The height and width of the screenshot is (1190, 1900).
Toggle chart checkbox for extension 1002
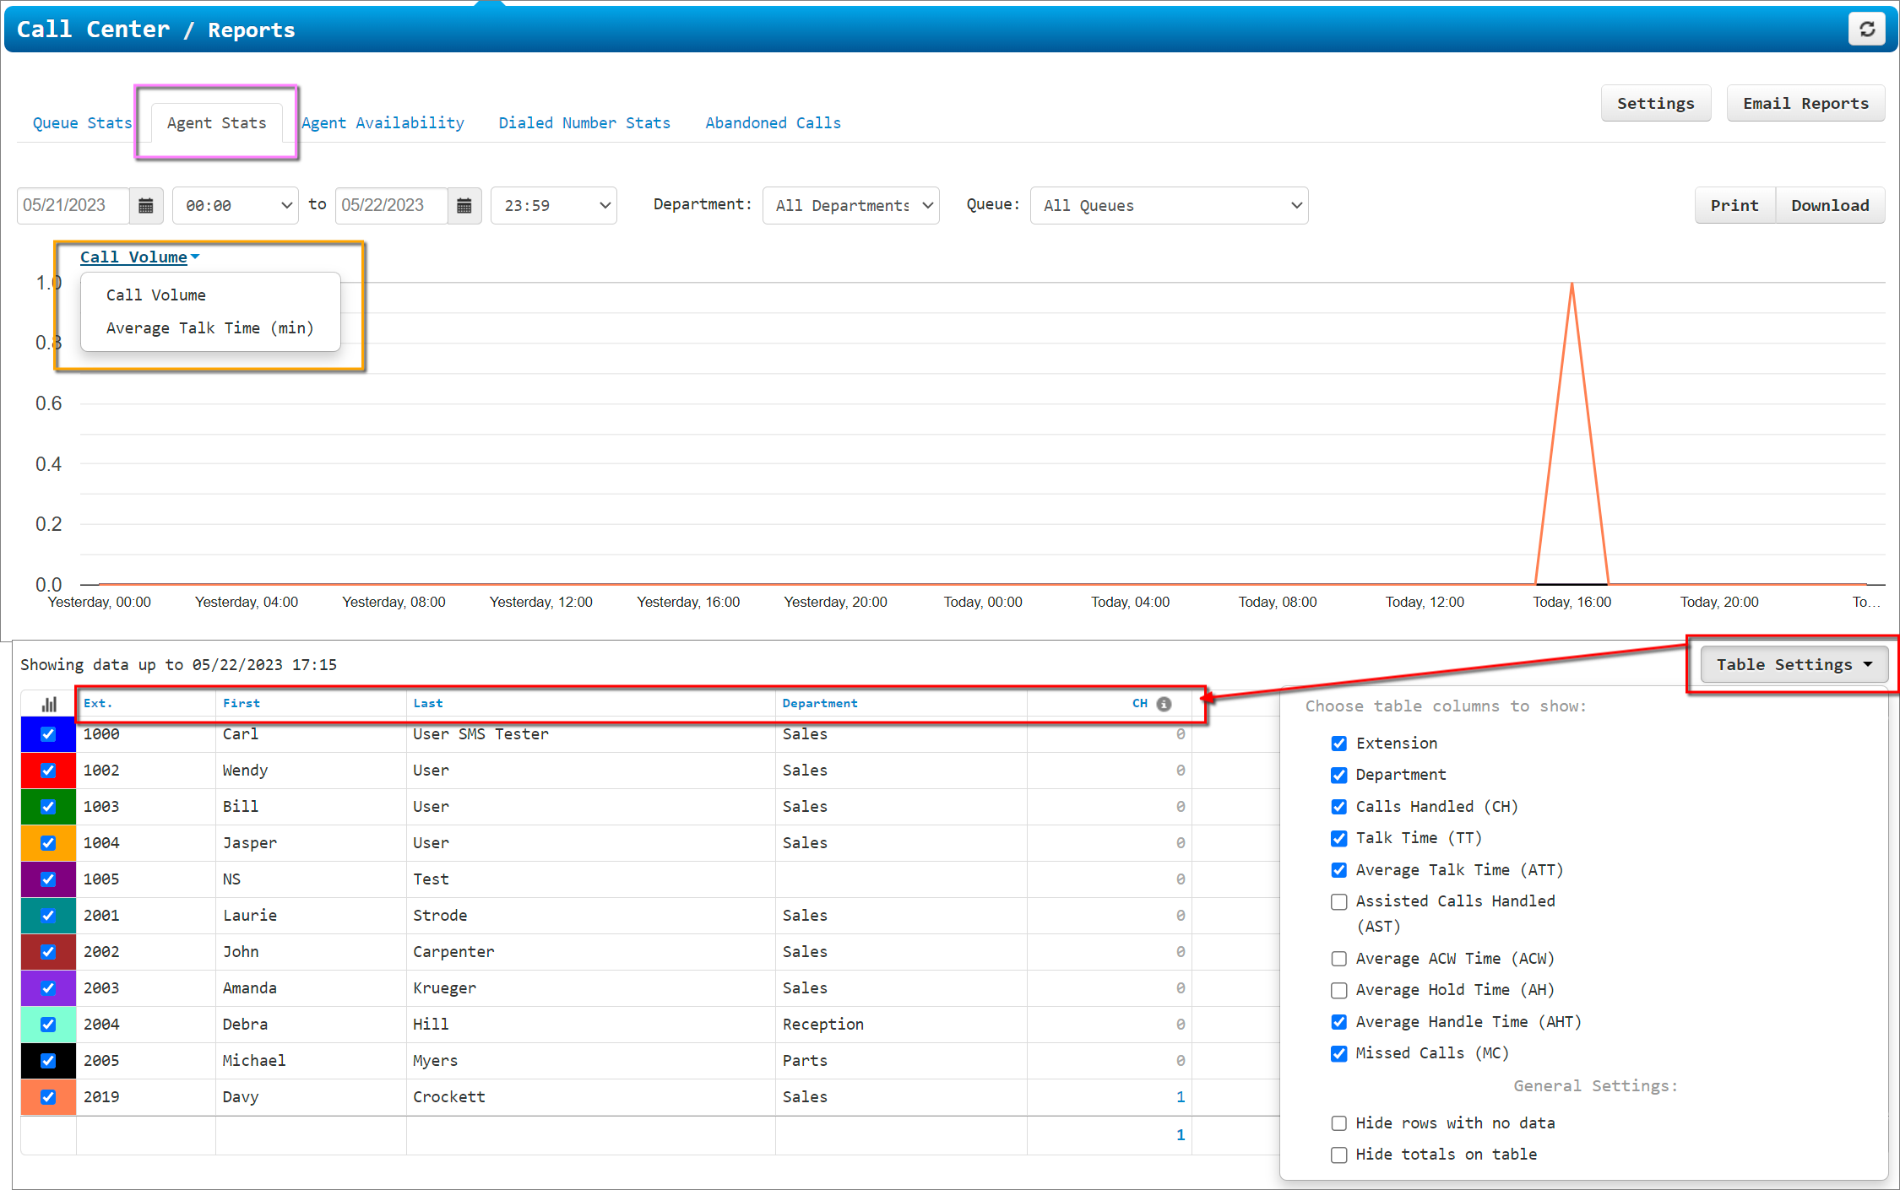48,771
